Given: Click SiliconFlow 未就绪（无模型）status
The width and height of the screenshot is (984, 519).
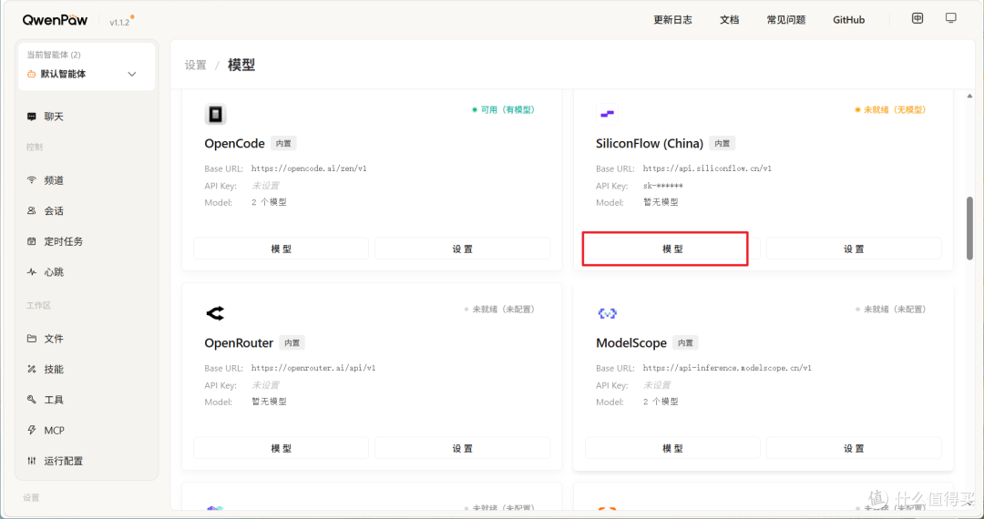Looking at the screenshot, I should tap(890, 109).
